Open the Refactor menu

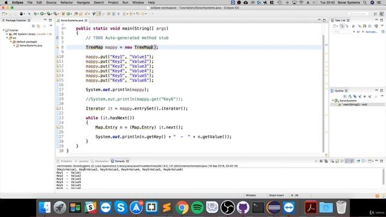66,2
